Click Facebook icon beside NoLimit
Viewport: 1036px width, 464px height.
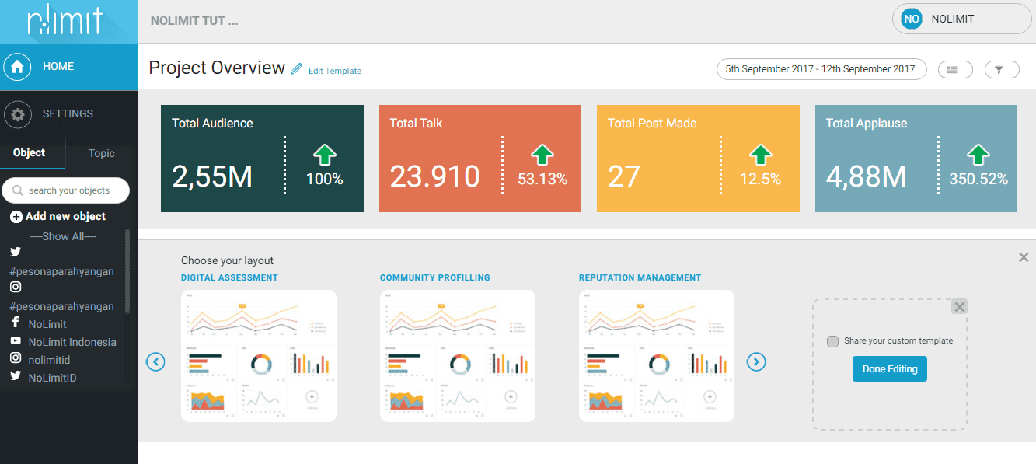tap(16, 323)
